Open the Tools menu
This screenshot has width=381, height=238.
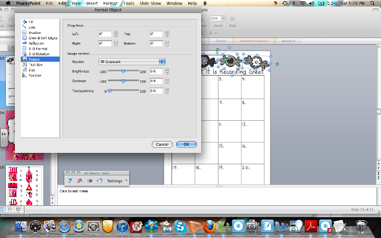(x=129, y=4)
